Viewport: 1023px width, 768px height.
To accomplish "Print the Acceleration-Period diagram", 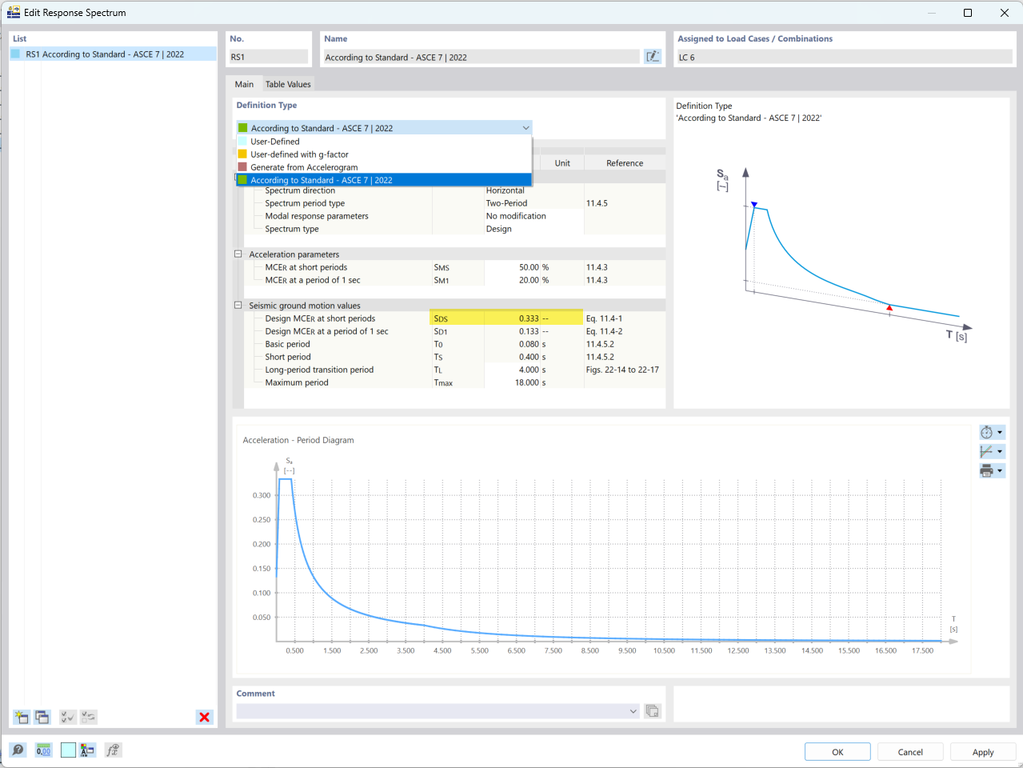I will tap(987, 470).
